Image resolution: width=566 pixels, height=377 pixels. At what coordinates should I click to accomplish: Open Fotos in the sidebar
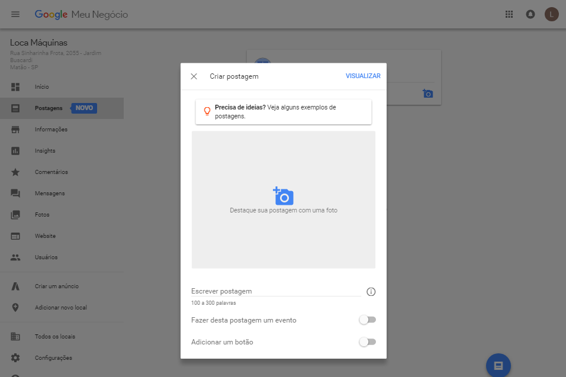(42, 215)
